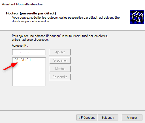This screenshot has width=145, height=123.
Task: Click the Monter button
Action: 60,69
